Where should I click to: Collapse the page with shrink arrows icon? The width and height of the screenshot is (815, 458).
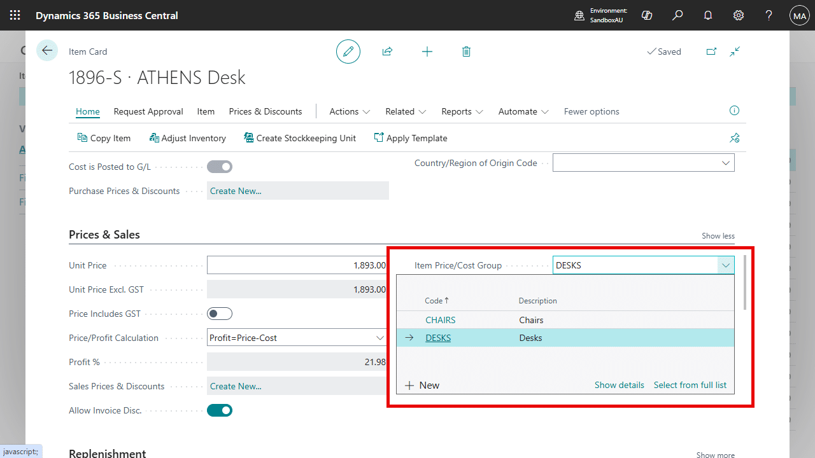(735, 52)
